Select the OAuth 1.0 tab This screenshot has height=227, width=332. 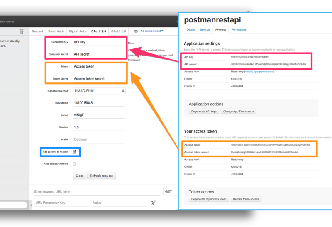pos(99,31)
